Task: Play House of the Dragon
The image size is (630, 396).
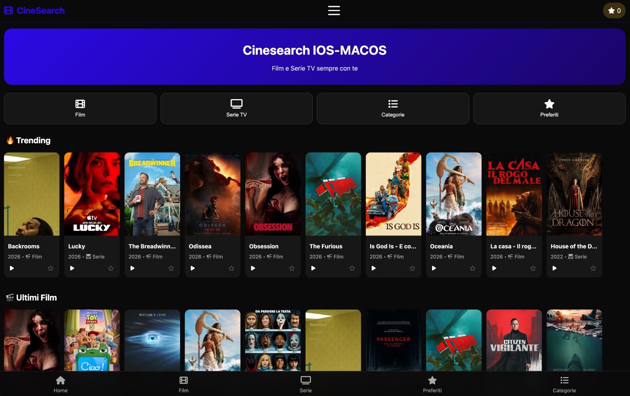Action: tap(555, 268)
